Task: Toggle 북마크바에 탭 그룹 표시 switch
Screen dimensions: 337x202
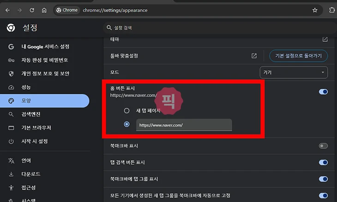Action: [x=323, y=179]
